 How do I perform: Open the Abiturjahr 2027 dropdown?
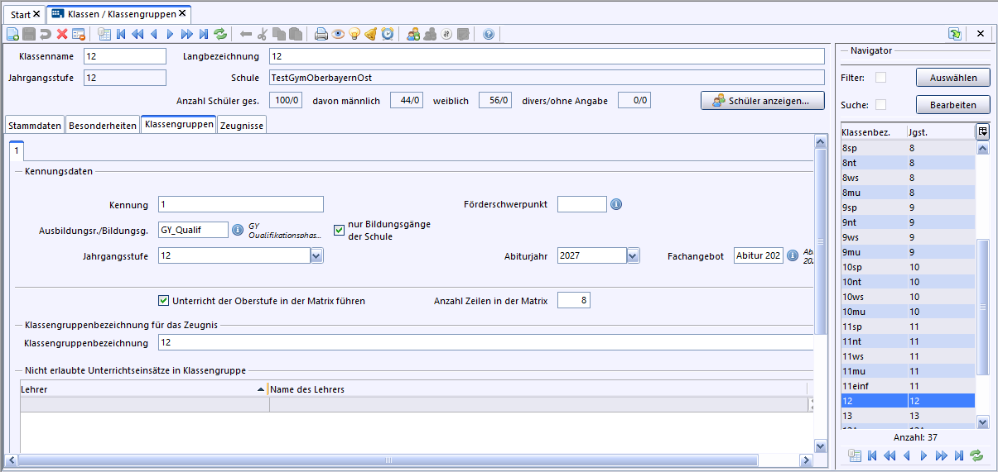coord(633,256)
